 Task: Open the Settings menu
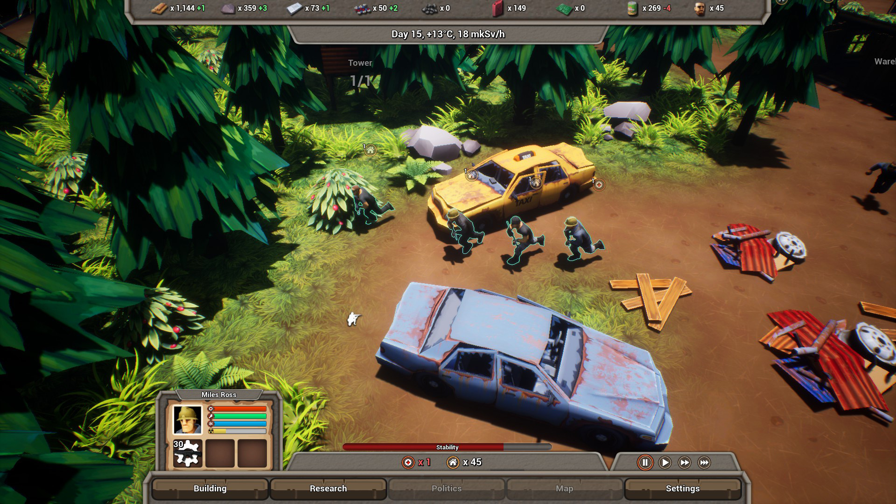tap(682, 489)
